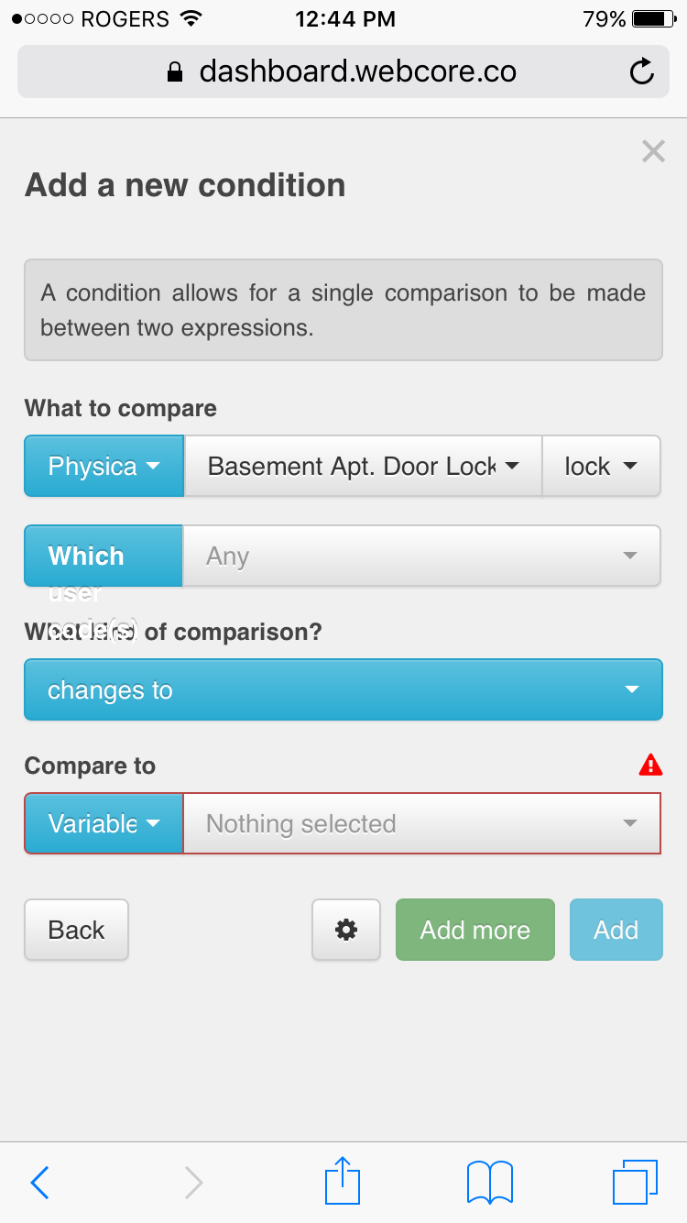Open the Nothing selected variable dropdown
Image resolution: width=687 pixels, height=1223 pixels.
coord(421,823)
